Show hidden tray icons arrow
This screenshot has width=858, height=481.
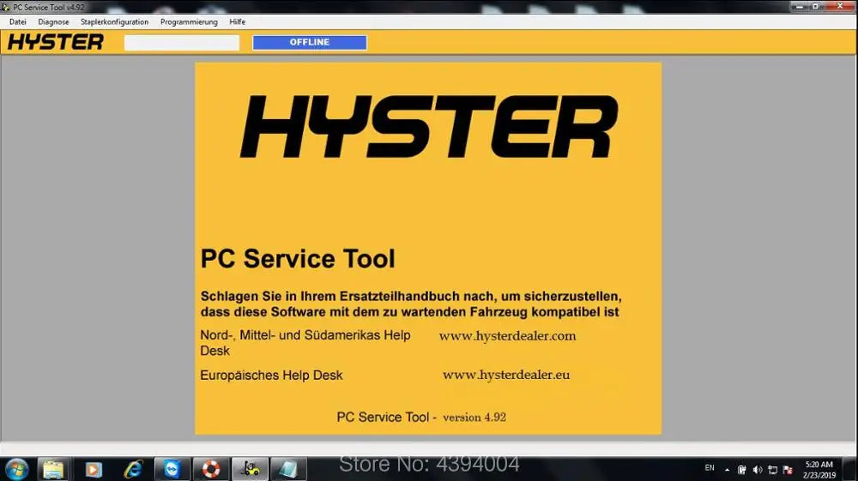point(727,470)
